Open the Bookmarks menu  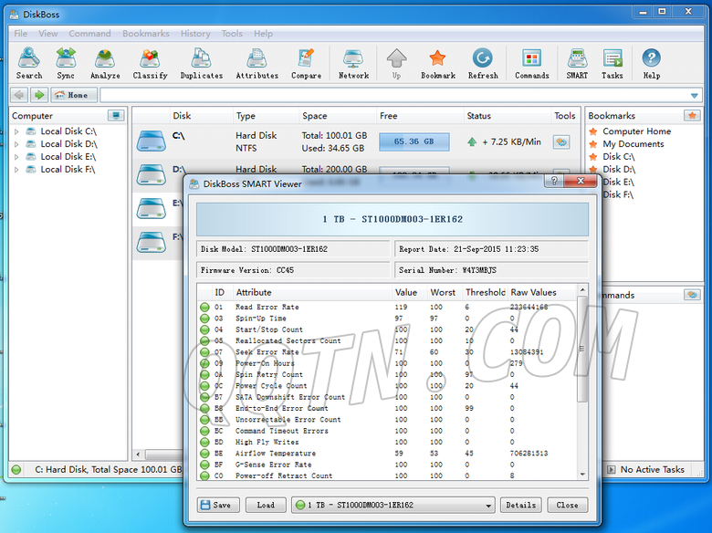pyautogui.click(x=146, y=34)
